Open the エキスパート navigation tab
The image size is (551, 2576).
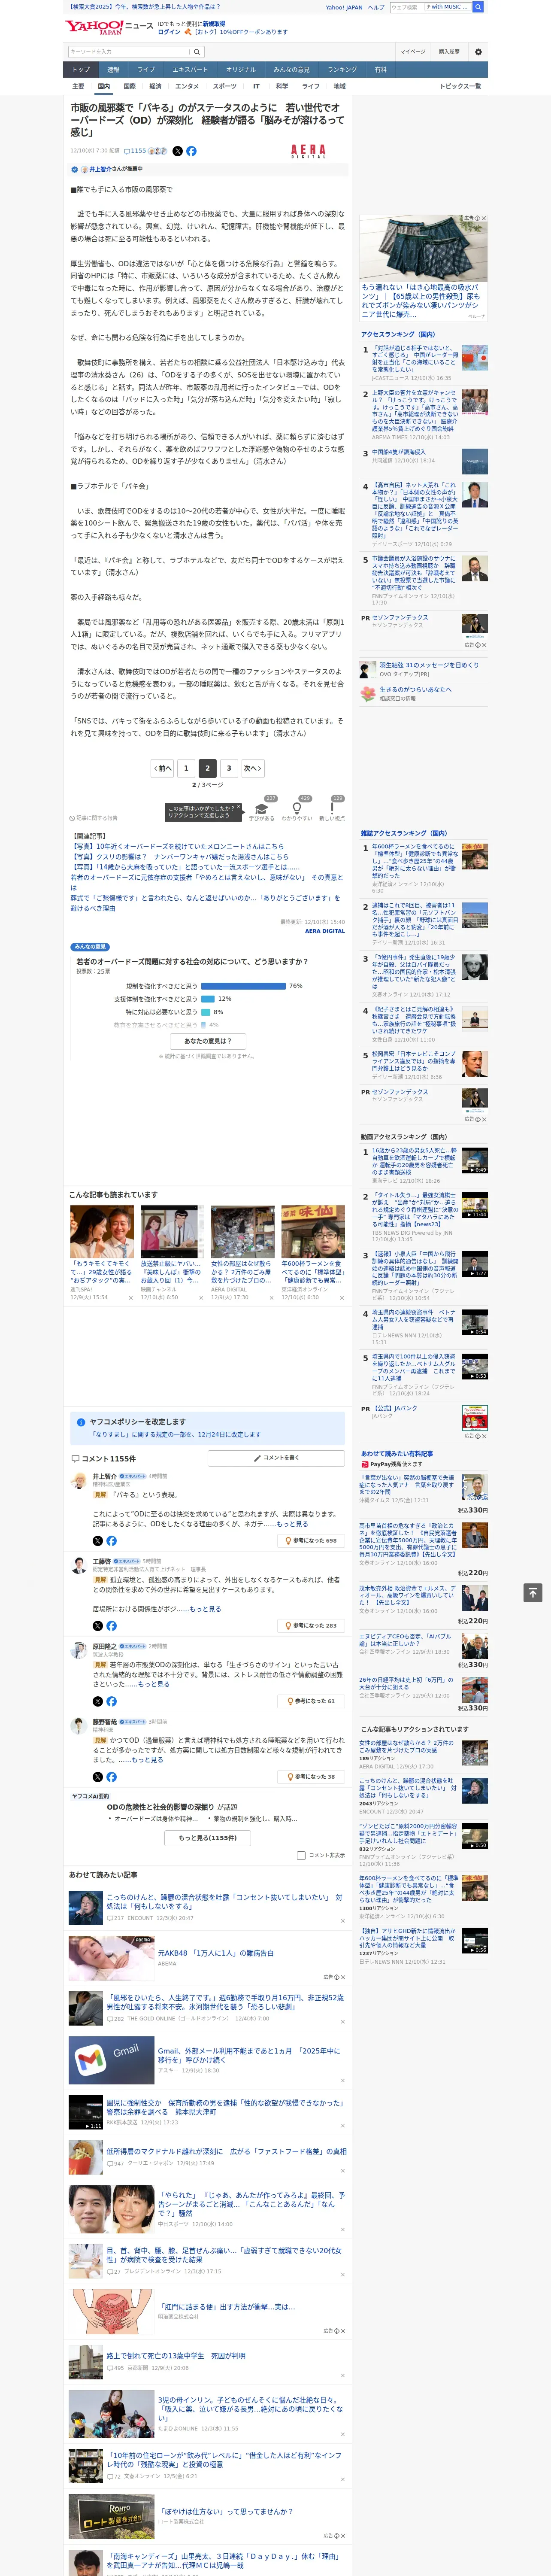coord(190,70)
